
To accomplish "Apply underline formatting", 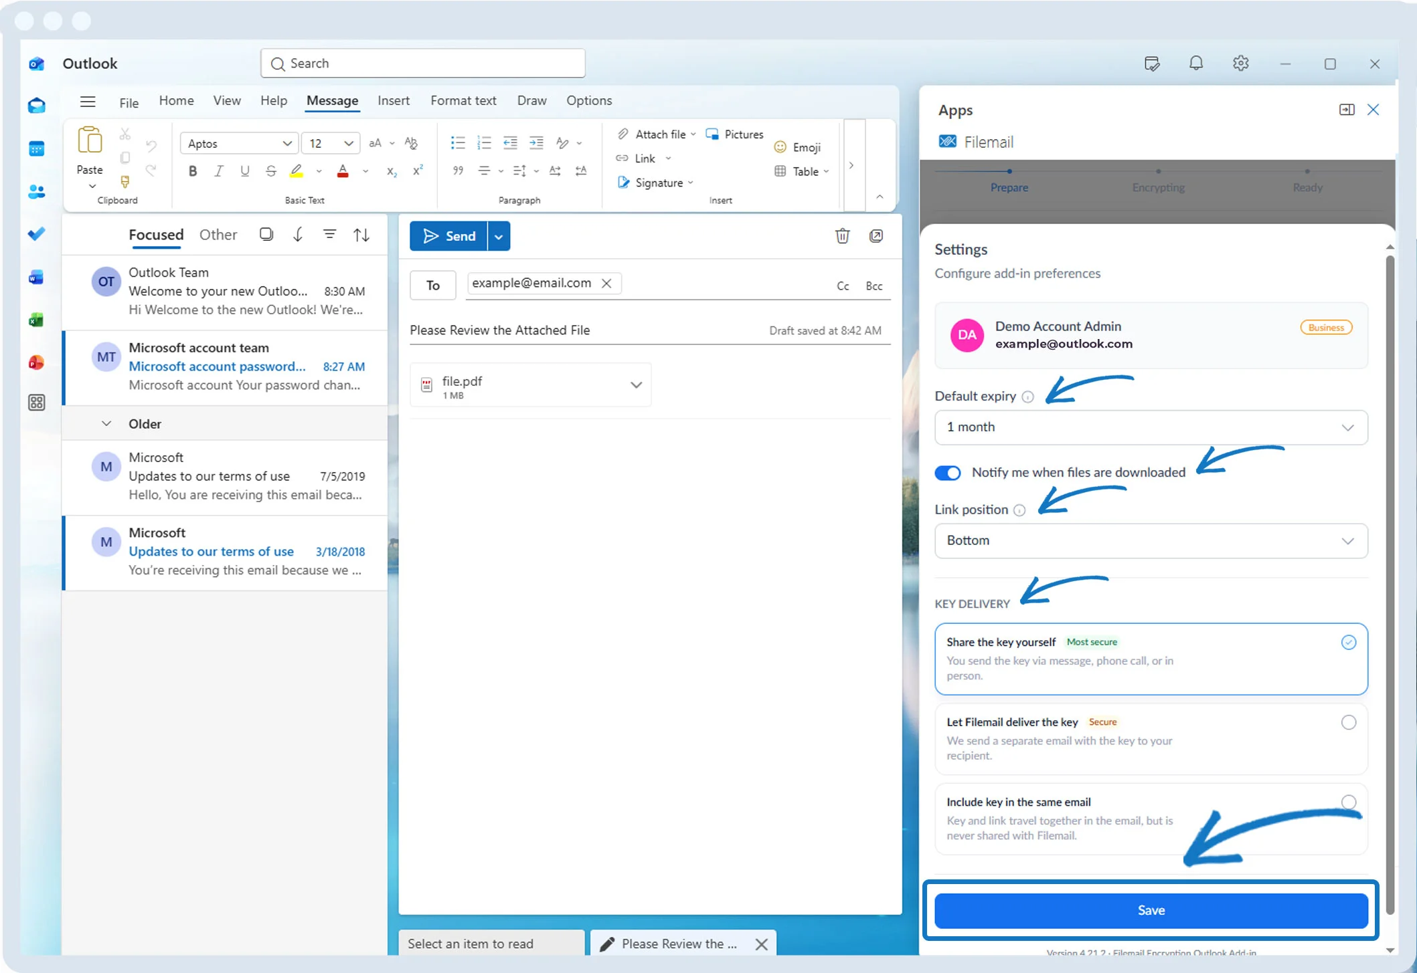I will point(244,171).
